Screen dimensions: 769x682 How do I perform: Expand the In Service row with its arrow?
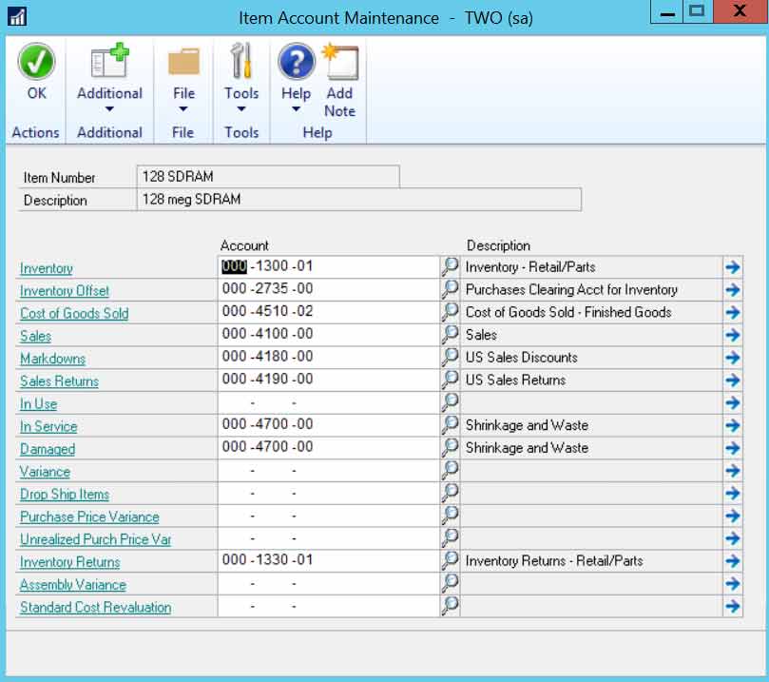click(732, 424)
